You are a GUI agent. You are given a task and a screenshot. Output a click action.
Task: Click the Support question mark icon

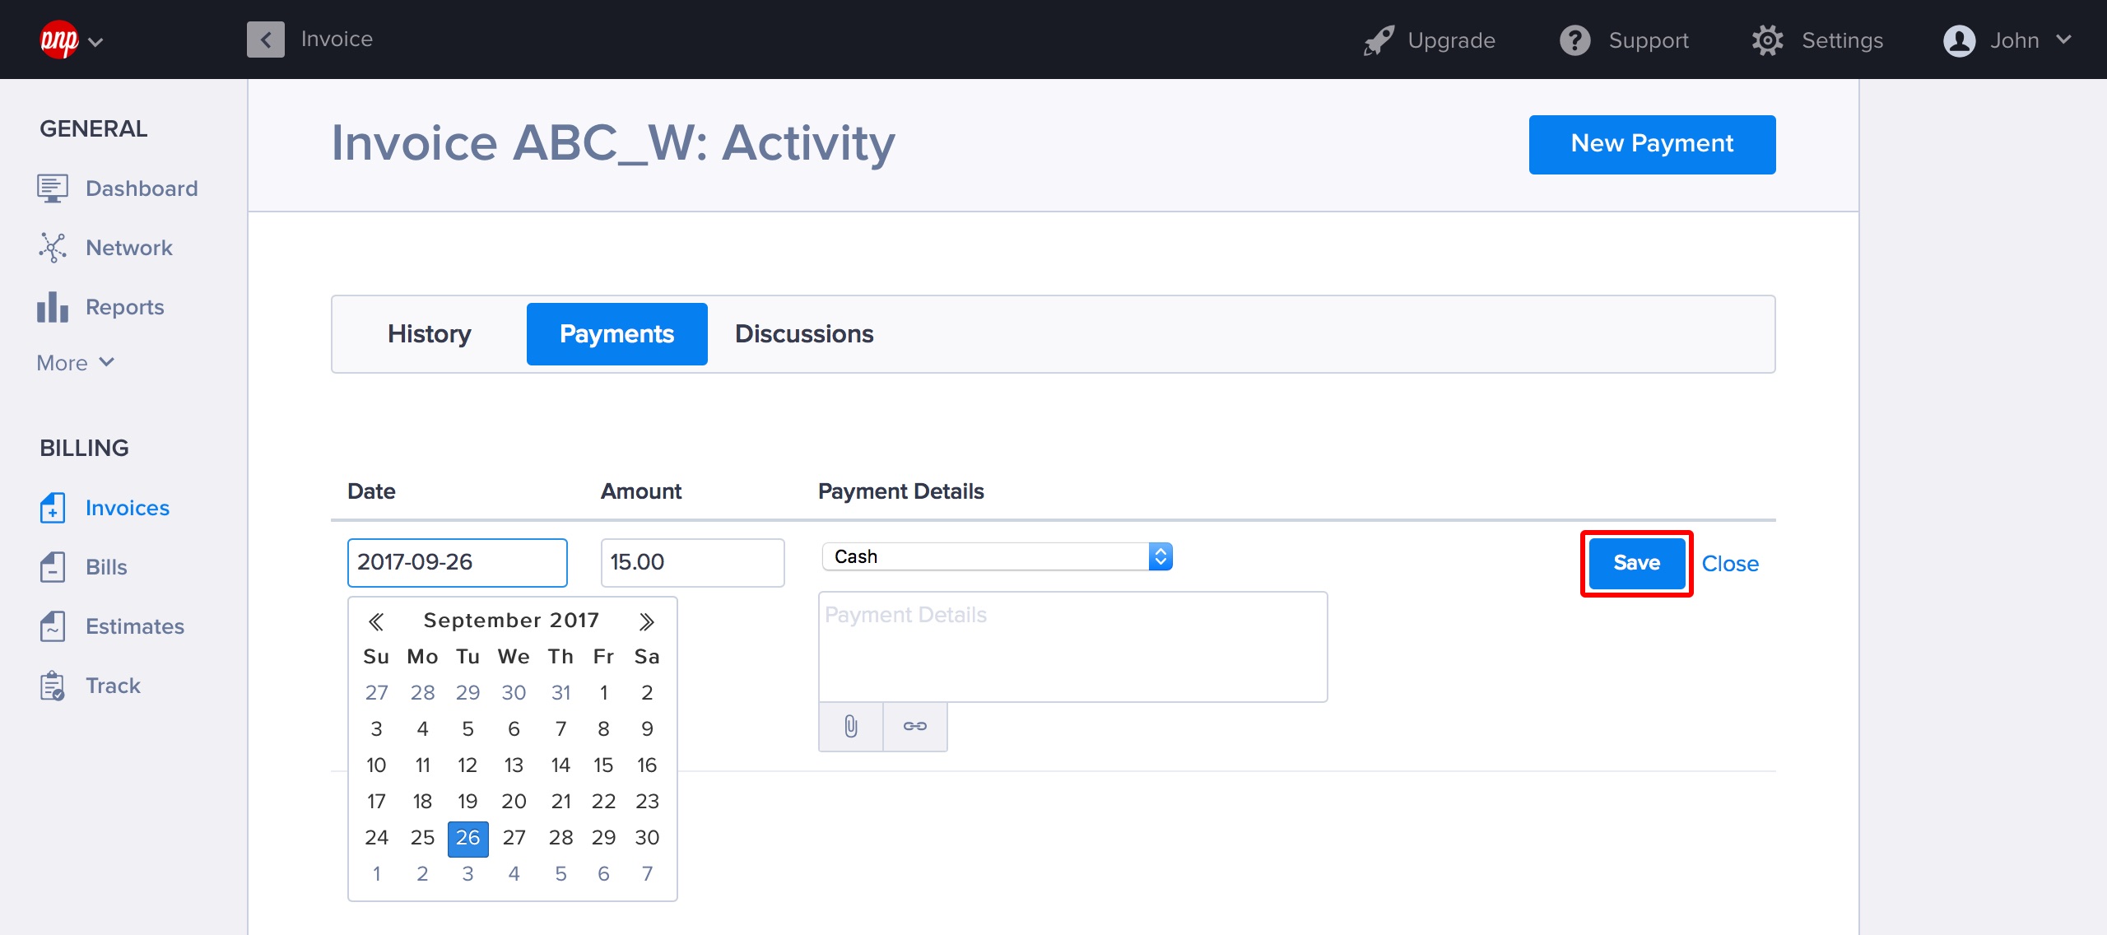tap(1574, 40)
